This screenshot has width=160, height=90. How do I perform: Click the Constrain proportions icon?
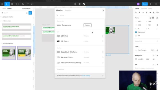(x=157, y=25)
